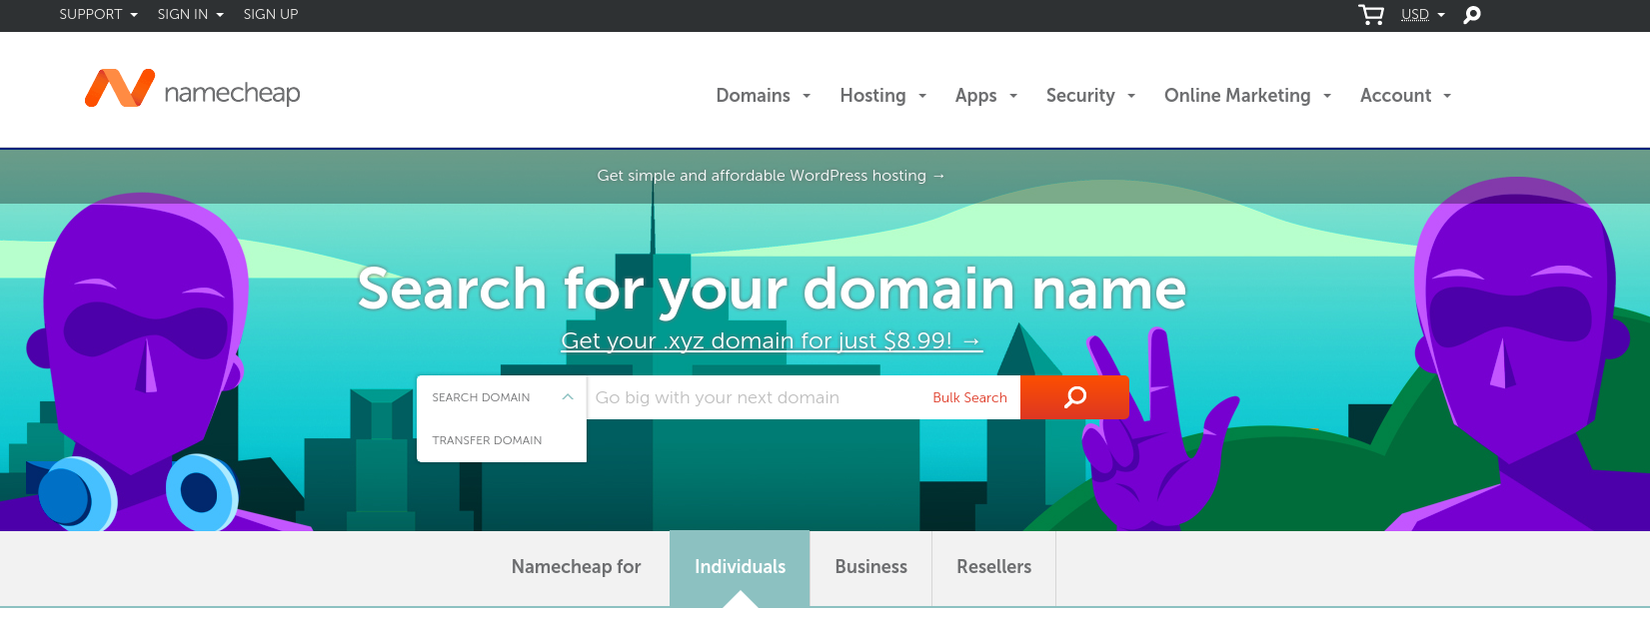Click the 'Namecheap for' label
1650x617 pixels.
576,567
